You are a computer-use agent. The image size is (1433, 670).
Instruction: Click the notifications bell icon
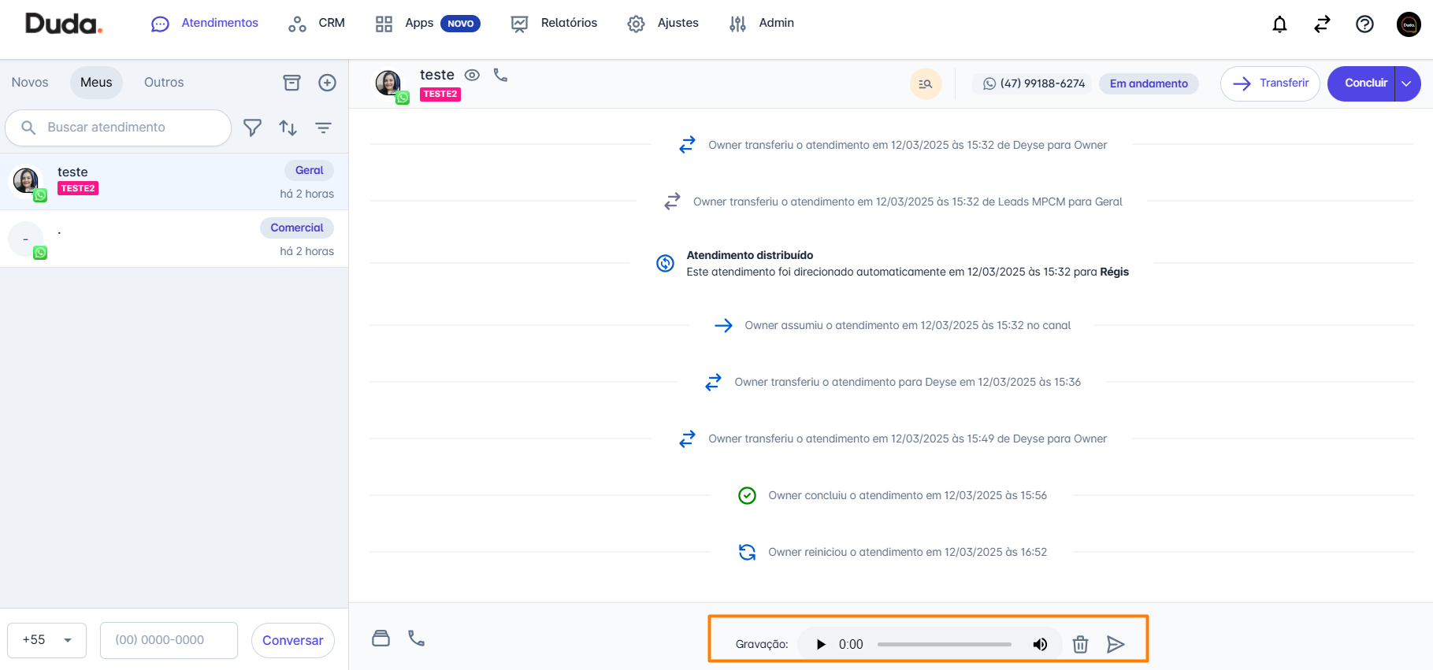1279,24
